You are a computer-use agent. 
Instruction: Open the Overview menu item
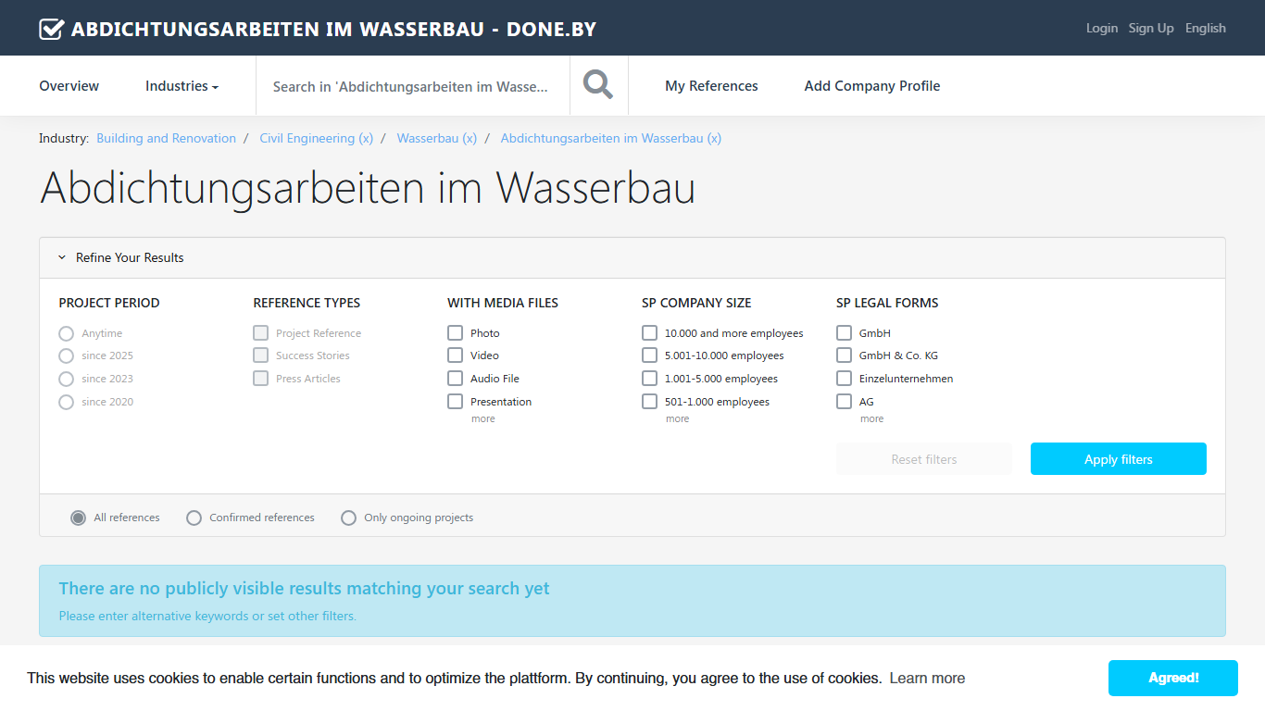[x=69, y=86]
